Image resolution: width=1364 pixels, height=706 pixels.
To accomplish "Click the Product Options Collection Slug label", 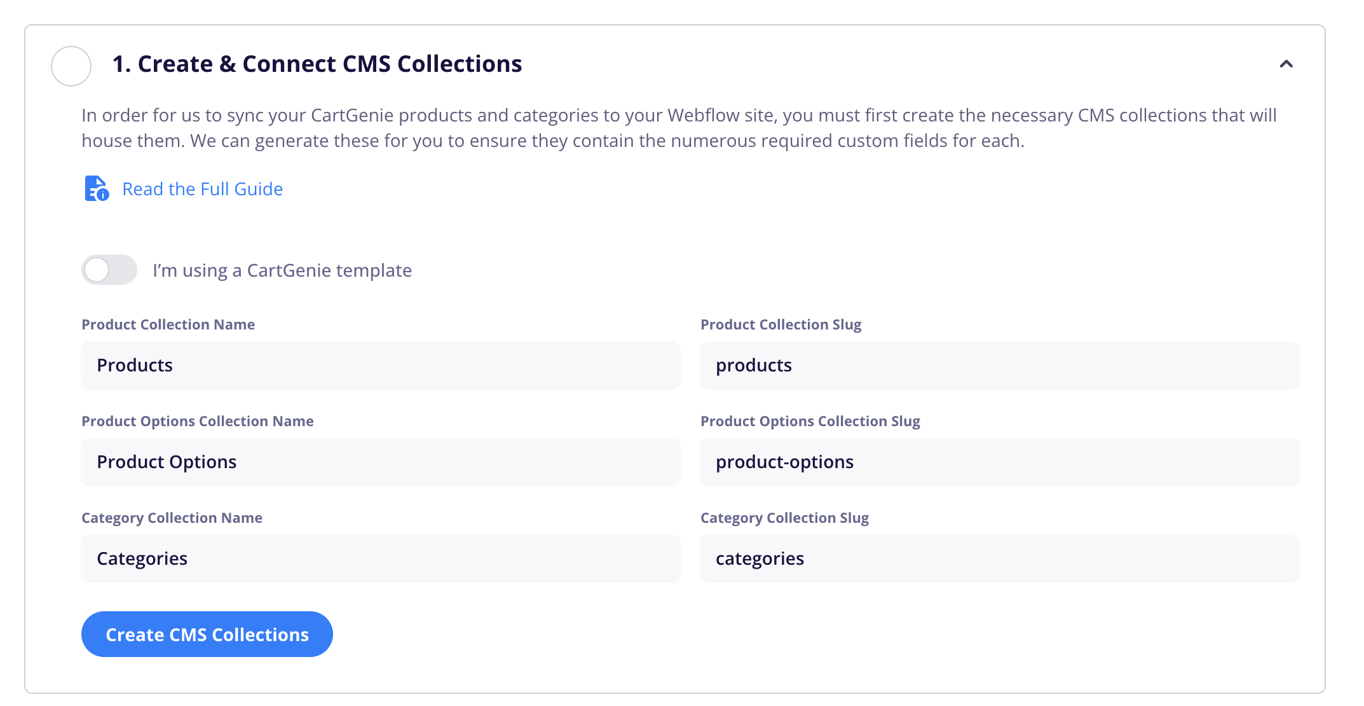I will [810, 421].
